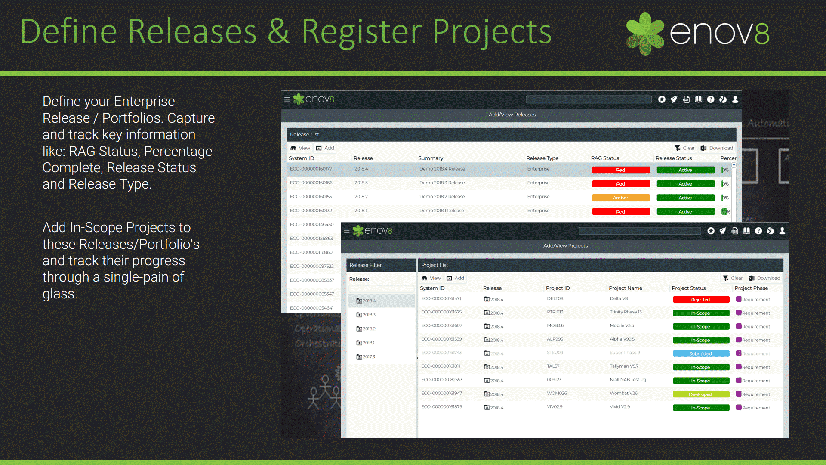Sort Project List by Project Status column
Viewport: 826px width, 465px height.
point(689,288)
